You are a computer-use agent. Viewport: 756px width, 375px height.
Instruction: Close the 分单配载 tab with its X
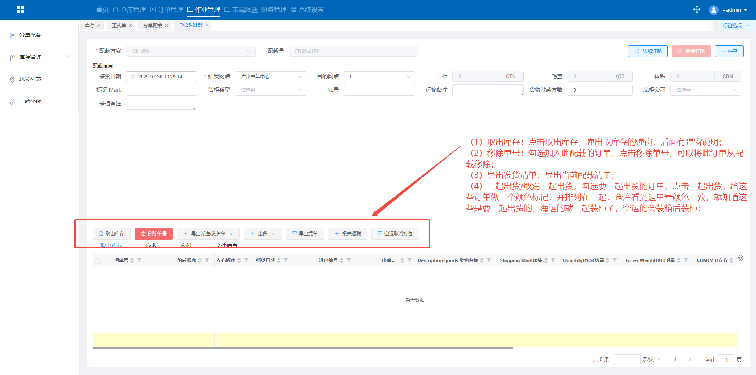click(x=167, y=26)
